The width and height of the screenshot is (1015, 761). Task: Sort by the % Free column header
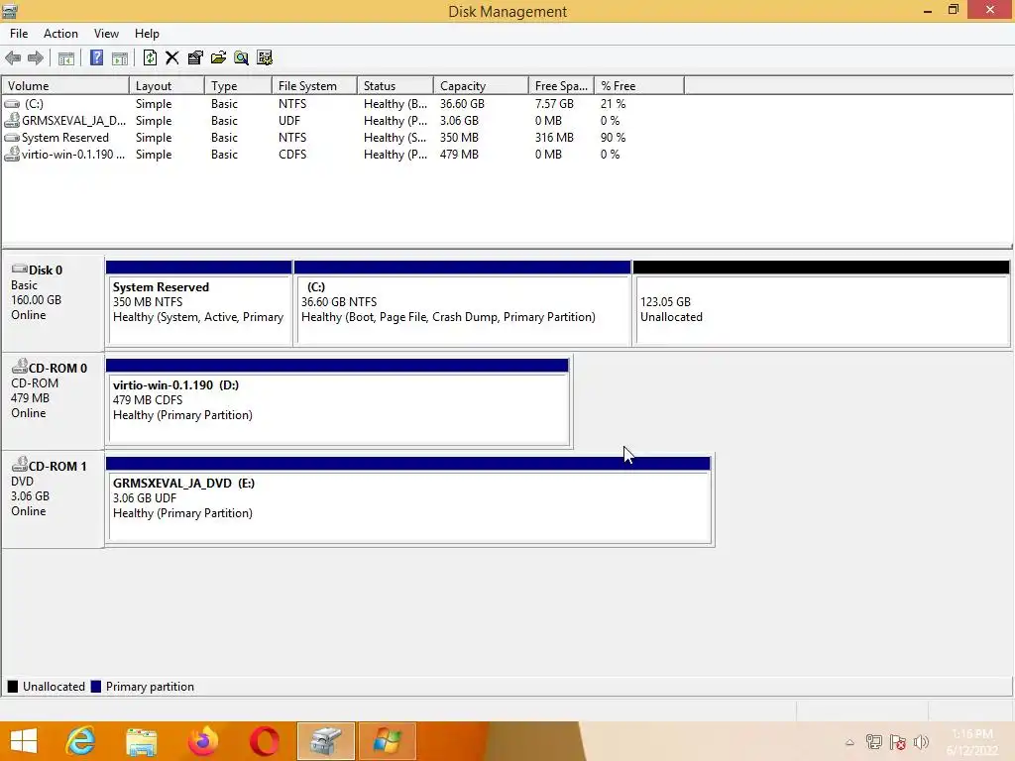(x=639, y=85)
